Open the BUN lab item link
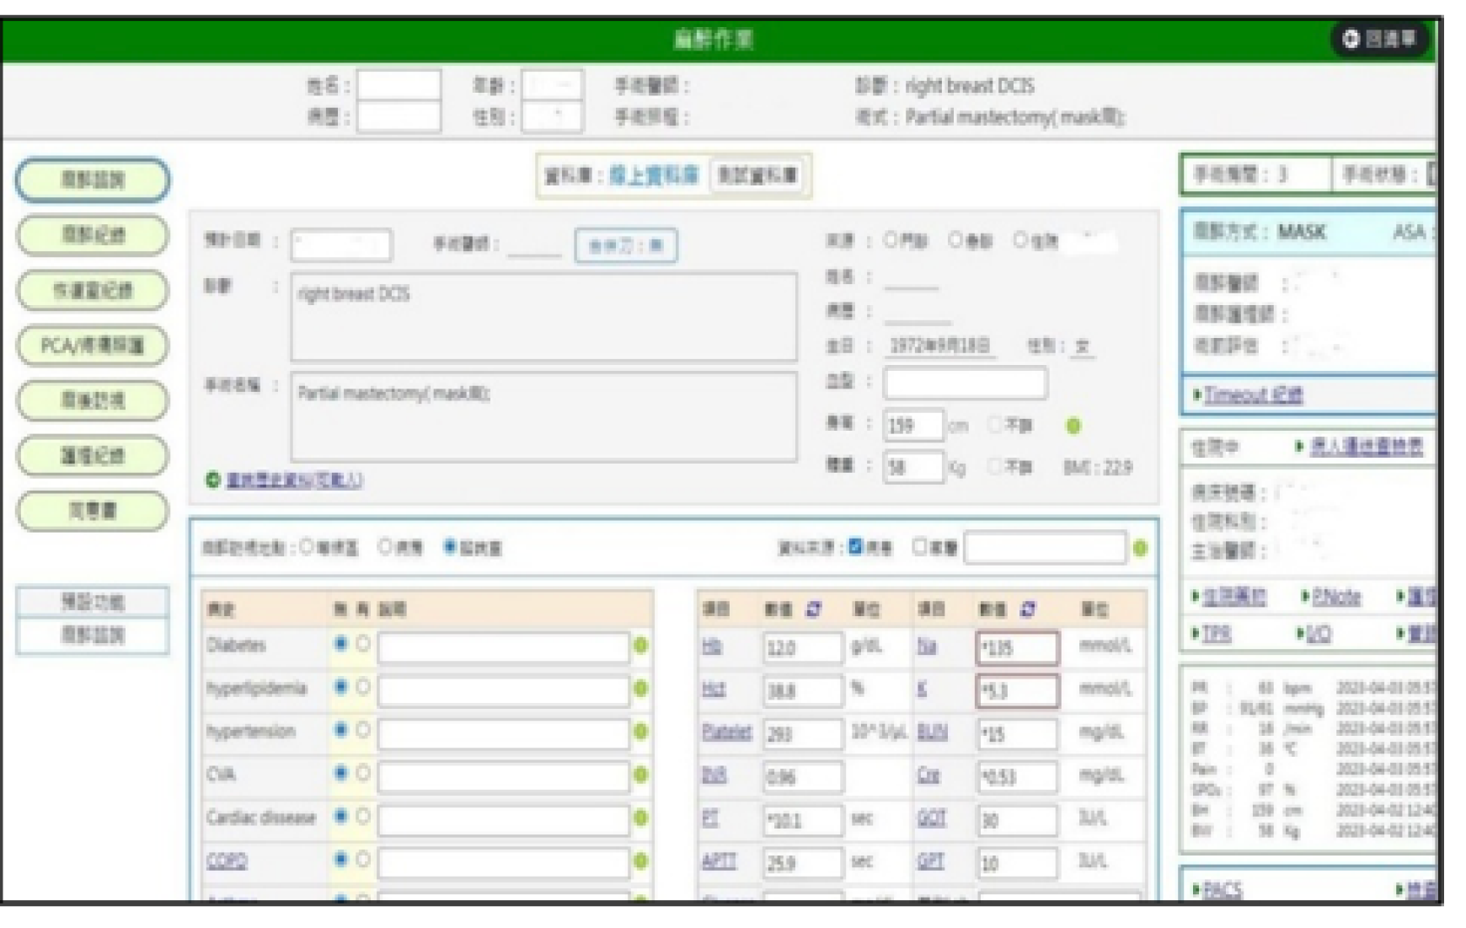Viewport: 1466px width, 928px height. pos(932,732)
